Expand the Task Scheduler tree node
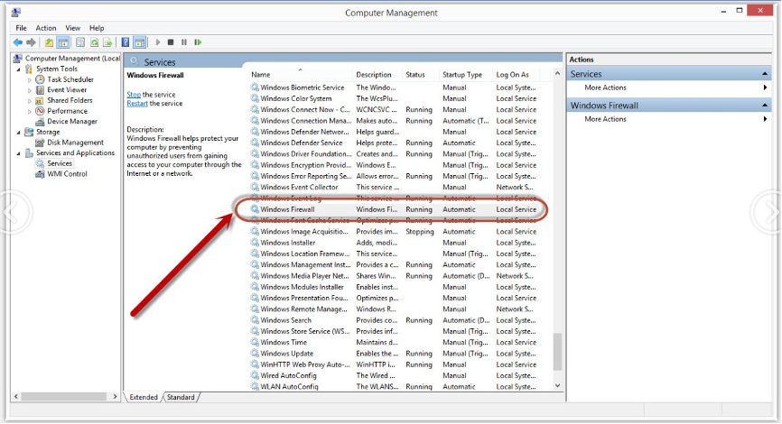This screenshot has height=424, width=782. coord(30,79)
